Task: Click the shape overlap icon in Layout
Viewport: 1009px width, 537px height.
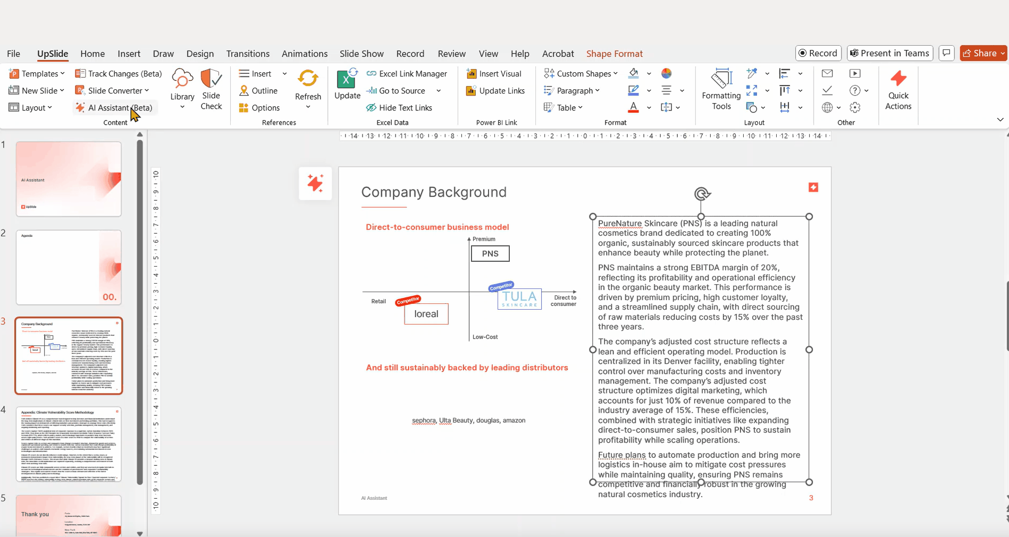Action: pos(752,107)
